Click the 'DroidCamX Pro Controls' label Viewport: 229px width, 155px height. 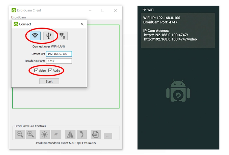tap(30, 126)
